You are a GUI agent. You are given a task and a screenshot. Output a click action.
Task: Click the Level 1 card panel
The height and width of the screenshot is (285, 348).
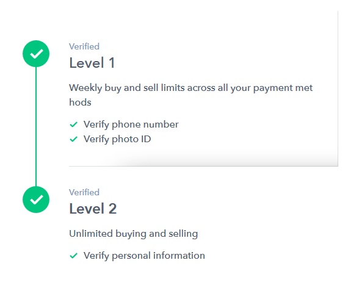click(203, 88)
